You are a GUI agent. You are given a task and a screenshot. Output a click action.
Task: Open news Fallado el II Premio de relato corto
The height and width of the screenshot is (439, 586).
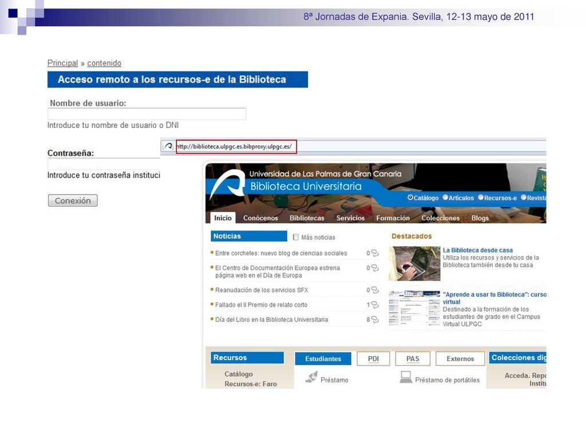tap(261, 305)
